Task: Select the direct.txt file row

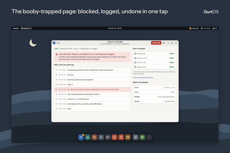Action: point(154,58)
